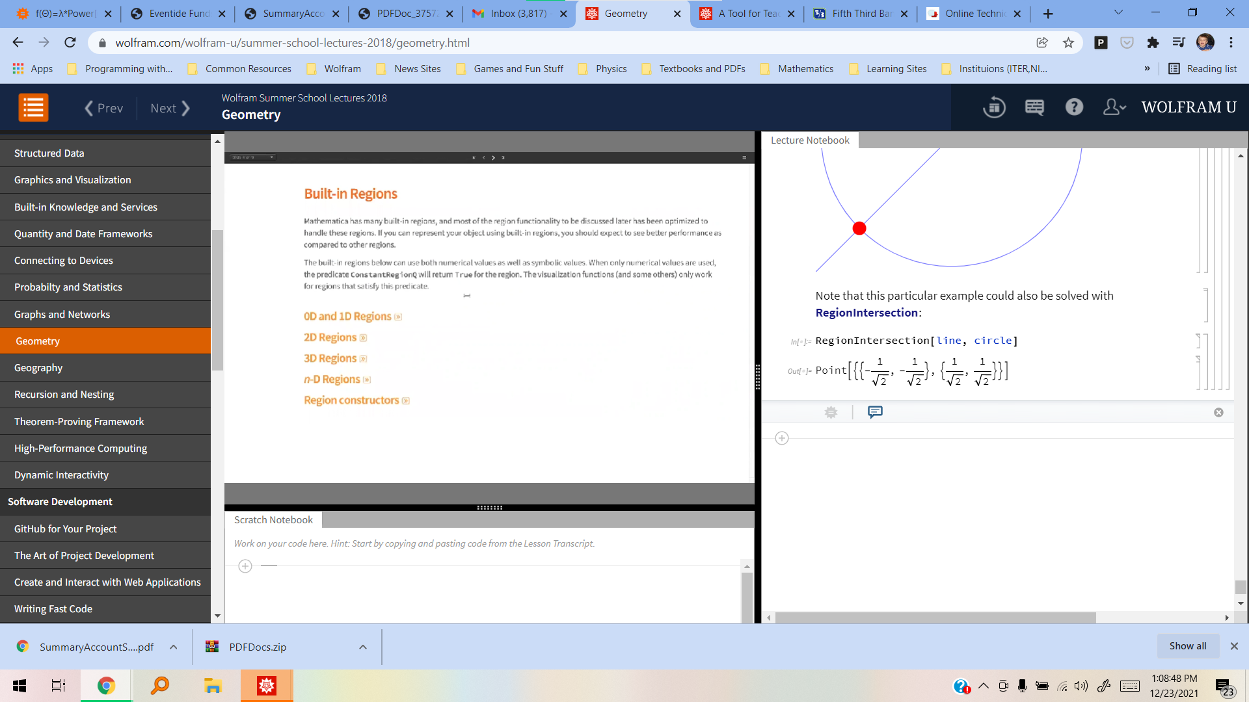Open the Reading list
Image resolution: width=1249 pixels, height=702 pixels.
tap(1203, 69)
